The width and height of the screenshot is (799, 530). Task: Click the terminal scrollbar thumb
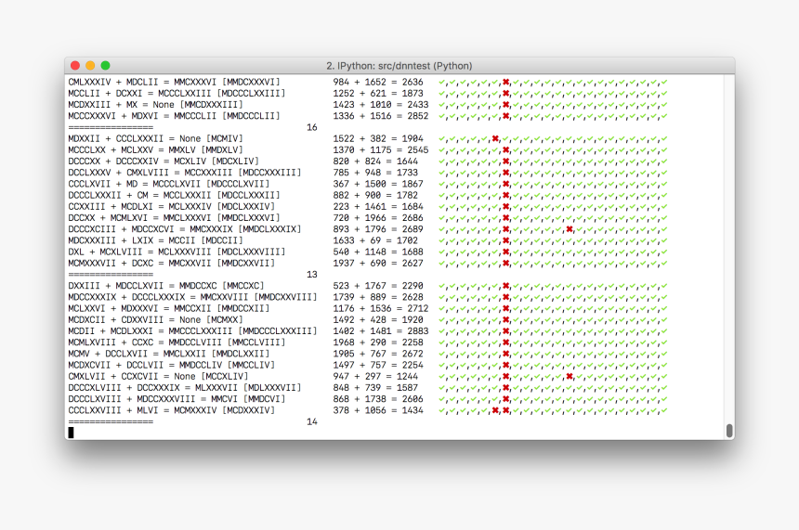729,431
